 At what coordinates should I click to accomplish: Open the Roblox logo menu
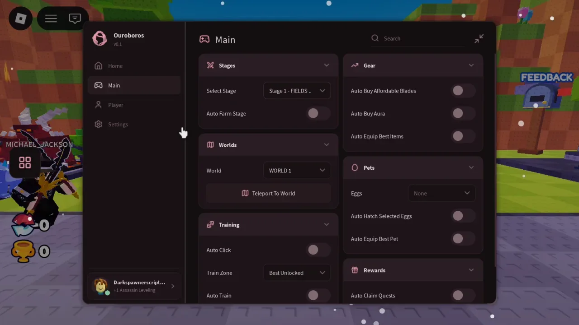tap(21, 19)
